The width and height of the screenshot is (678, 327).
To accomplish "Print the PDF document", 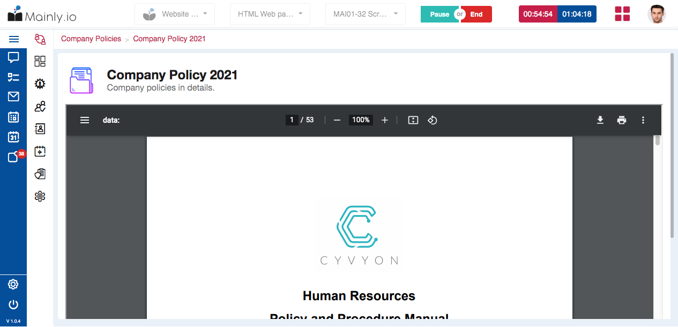I will click(x=622, y=120).
